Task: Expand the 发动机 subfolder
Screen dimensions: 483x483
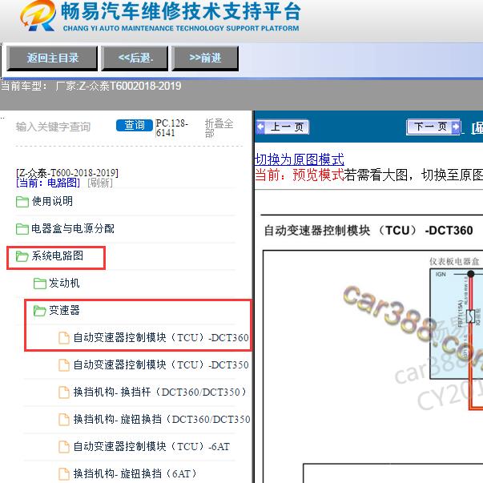Action: pos(64,283)
